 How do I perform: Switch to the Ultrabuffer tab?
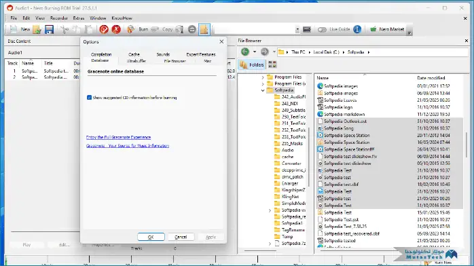click(x=136, y=61)
